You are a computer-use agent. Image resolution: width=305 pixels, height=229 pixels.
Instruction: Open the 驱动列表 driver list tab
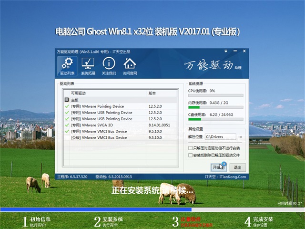click(x=67, y=66)
